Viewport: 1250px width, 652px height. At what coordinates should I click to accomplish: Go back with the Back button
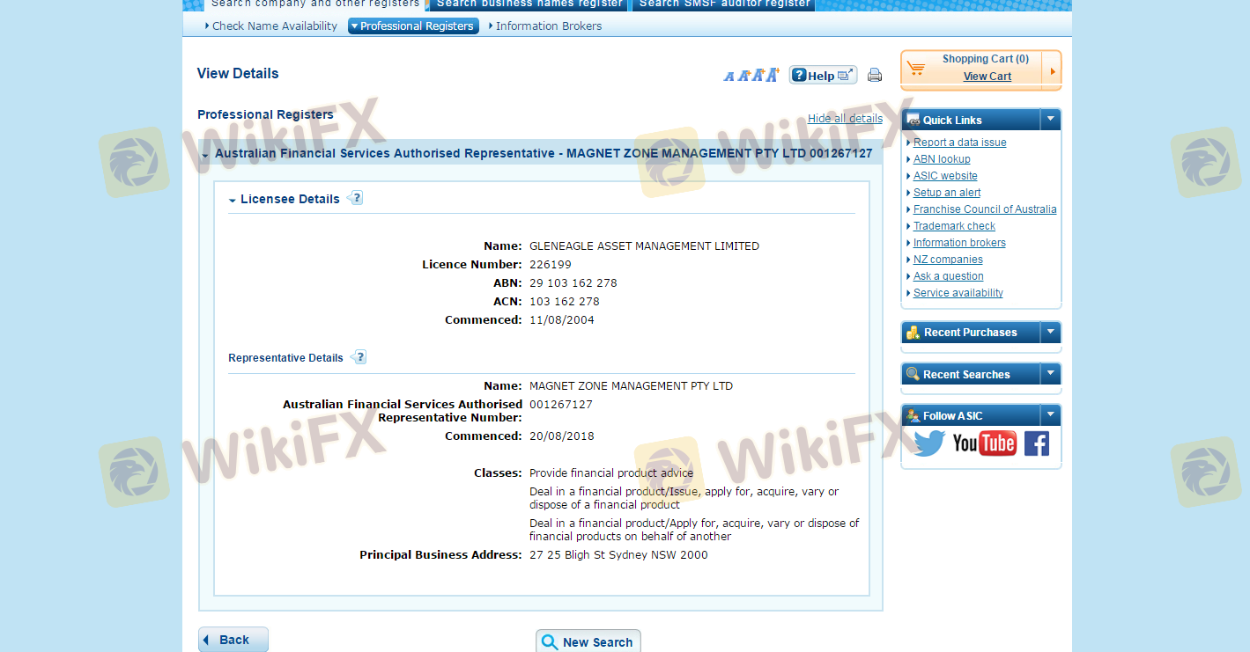[x=233, y=640]
